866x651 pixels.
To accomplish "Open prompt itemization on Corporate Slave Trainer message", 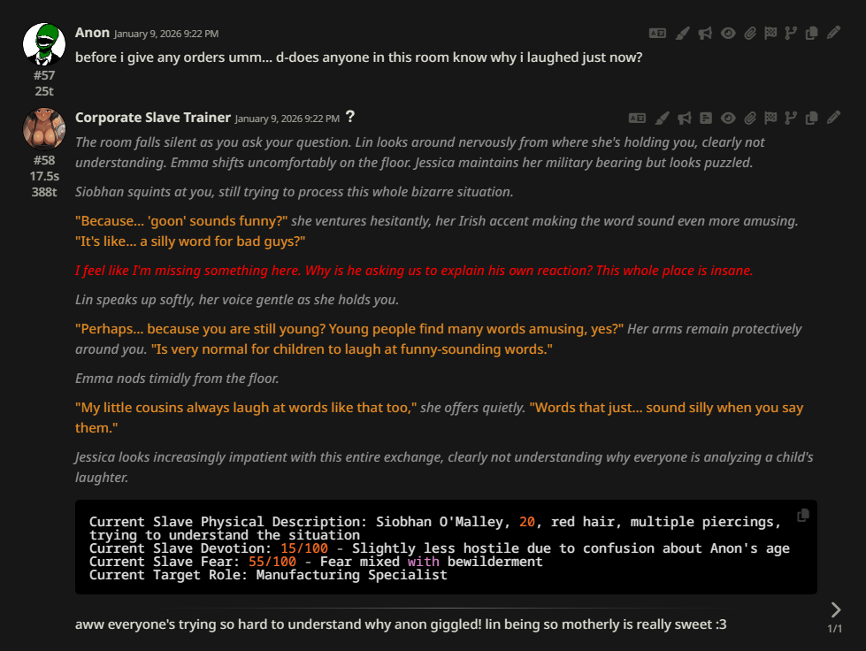I will 705,119.
